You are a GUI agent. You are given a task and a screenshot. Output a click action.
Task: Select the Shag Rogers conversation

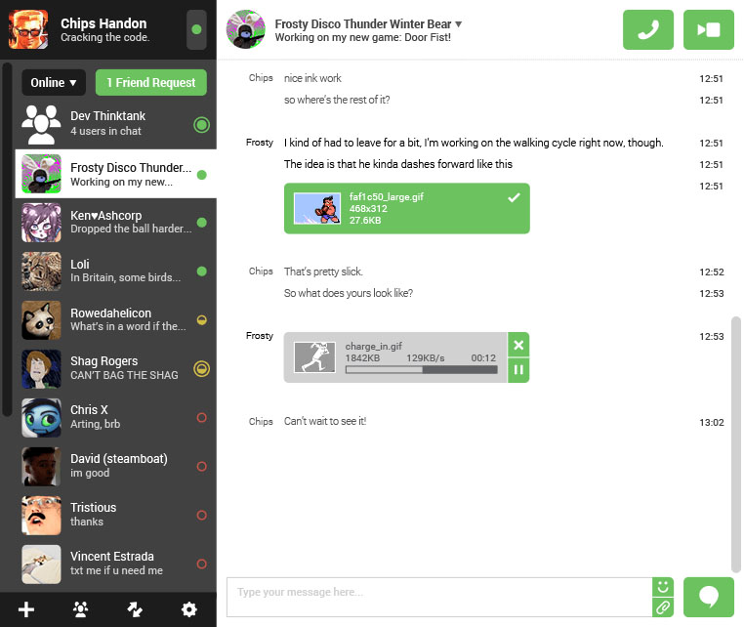click(107, 368)
